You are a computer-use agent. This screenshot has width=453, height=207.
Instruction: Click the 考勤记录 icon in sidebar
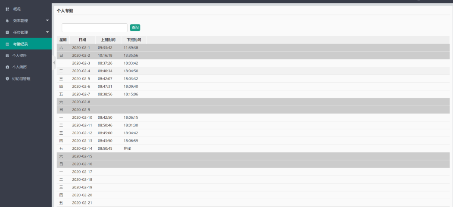[x=7, y=44]
